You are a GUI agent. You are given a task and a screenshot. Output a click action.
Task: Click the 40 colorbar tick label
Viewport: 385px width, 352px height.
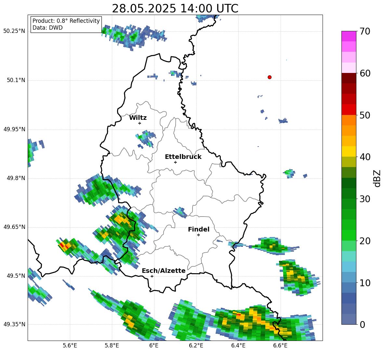(365, 157)
